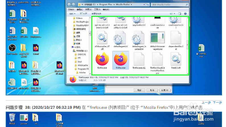The width and height of the screenshot is (226, 127).
Task: Select the d3dcompiler_47.dll file
Action: click(102, 40)
